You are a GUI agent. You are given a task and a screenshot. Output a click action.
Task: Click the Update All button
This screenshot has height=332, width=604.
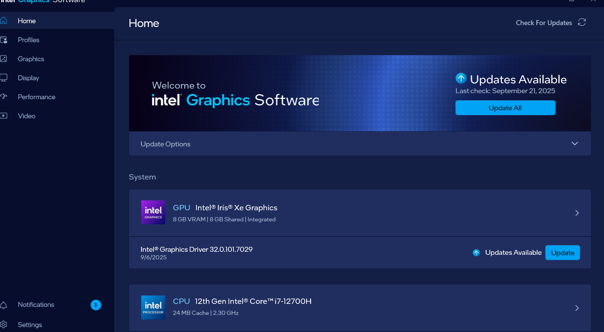pos(505,108)
